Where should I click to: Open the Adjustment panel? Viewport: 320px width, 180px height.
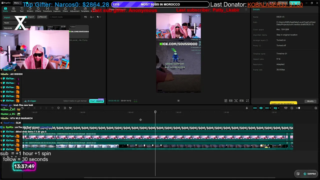coord(75,9)
